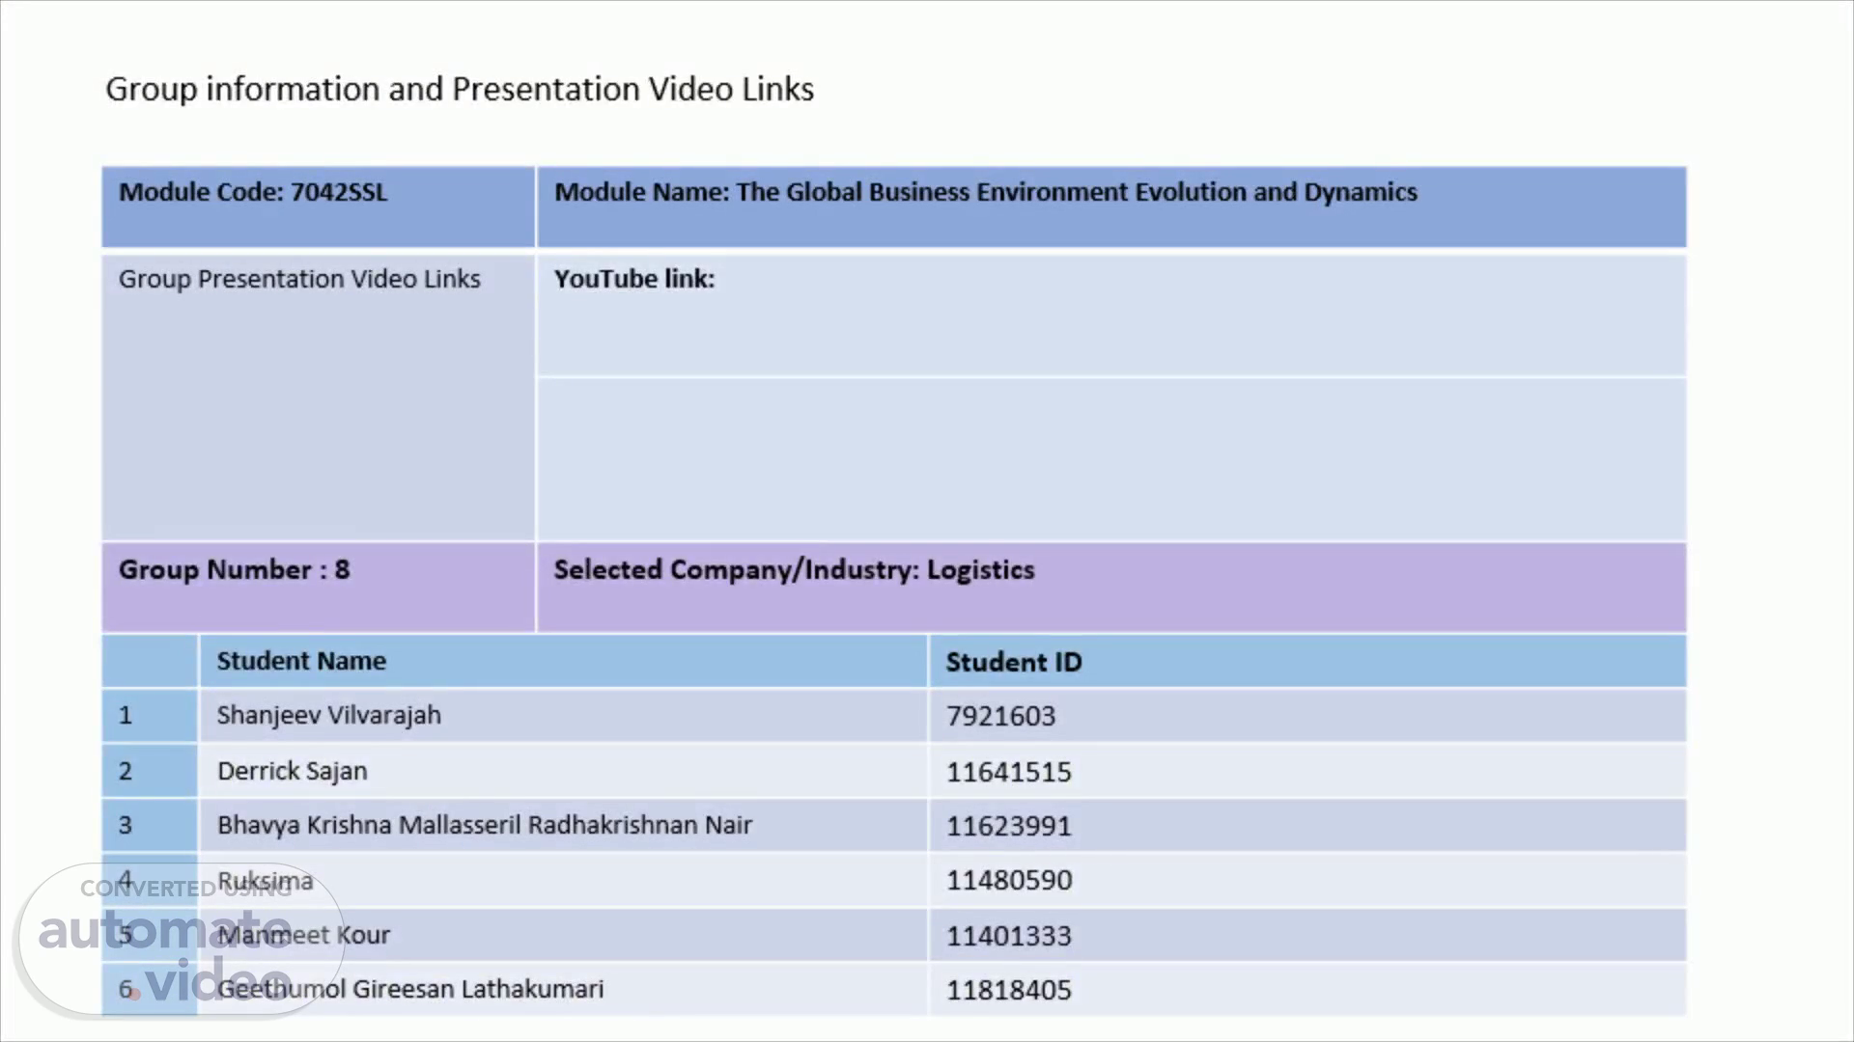Viewport: 1854px width, 1042px height.
Task: Click student ID 11623991
Action: click(1009, 826)
